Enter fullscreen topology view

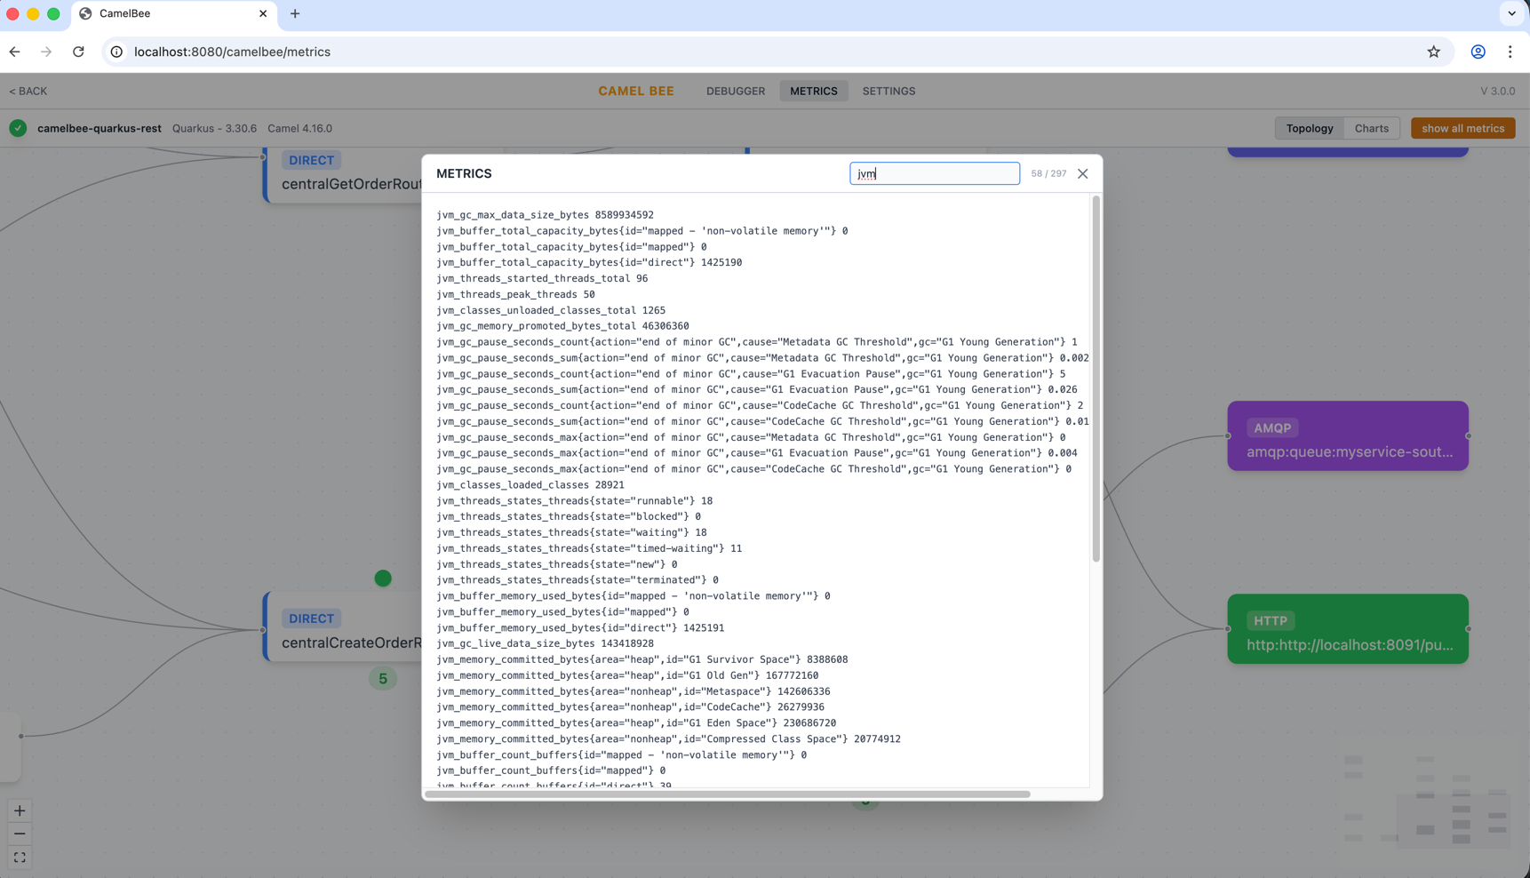(19, 856)
